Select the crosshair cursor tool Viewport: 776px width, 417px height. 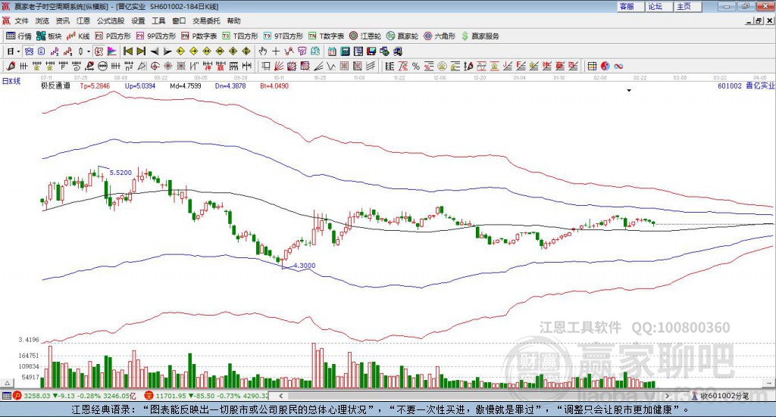click(x=277, y=51)
